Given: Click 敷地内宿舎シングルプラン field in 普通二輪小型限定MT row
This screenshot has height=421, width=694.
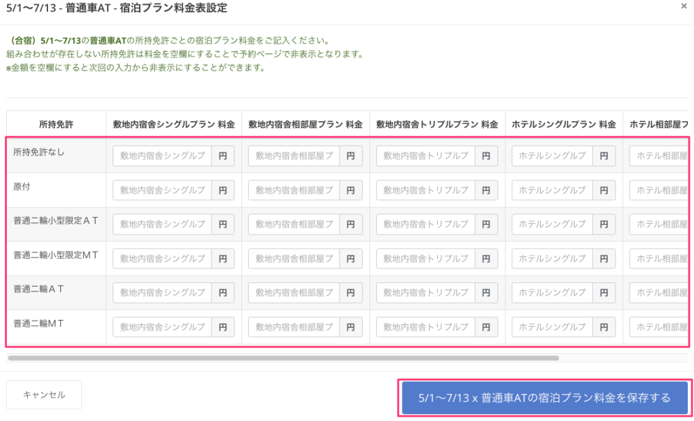Looking at the screenshot, I should [x=163, y=258].
